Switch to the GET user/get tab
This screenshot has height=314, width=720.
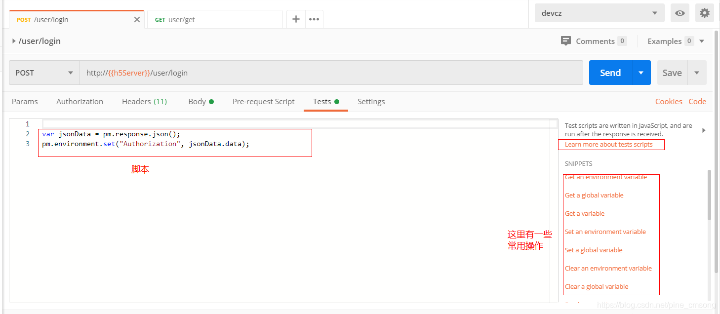tap(215, 20)
